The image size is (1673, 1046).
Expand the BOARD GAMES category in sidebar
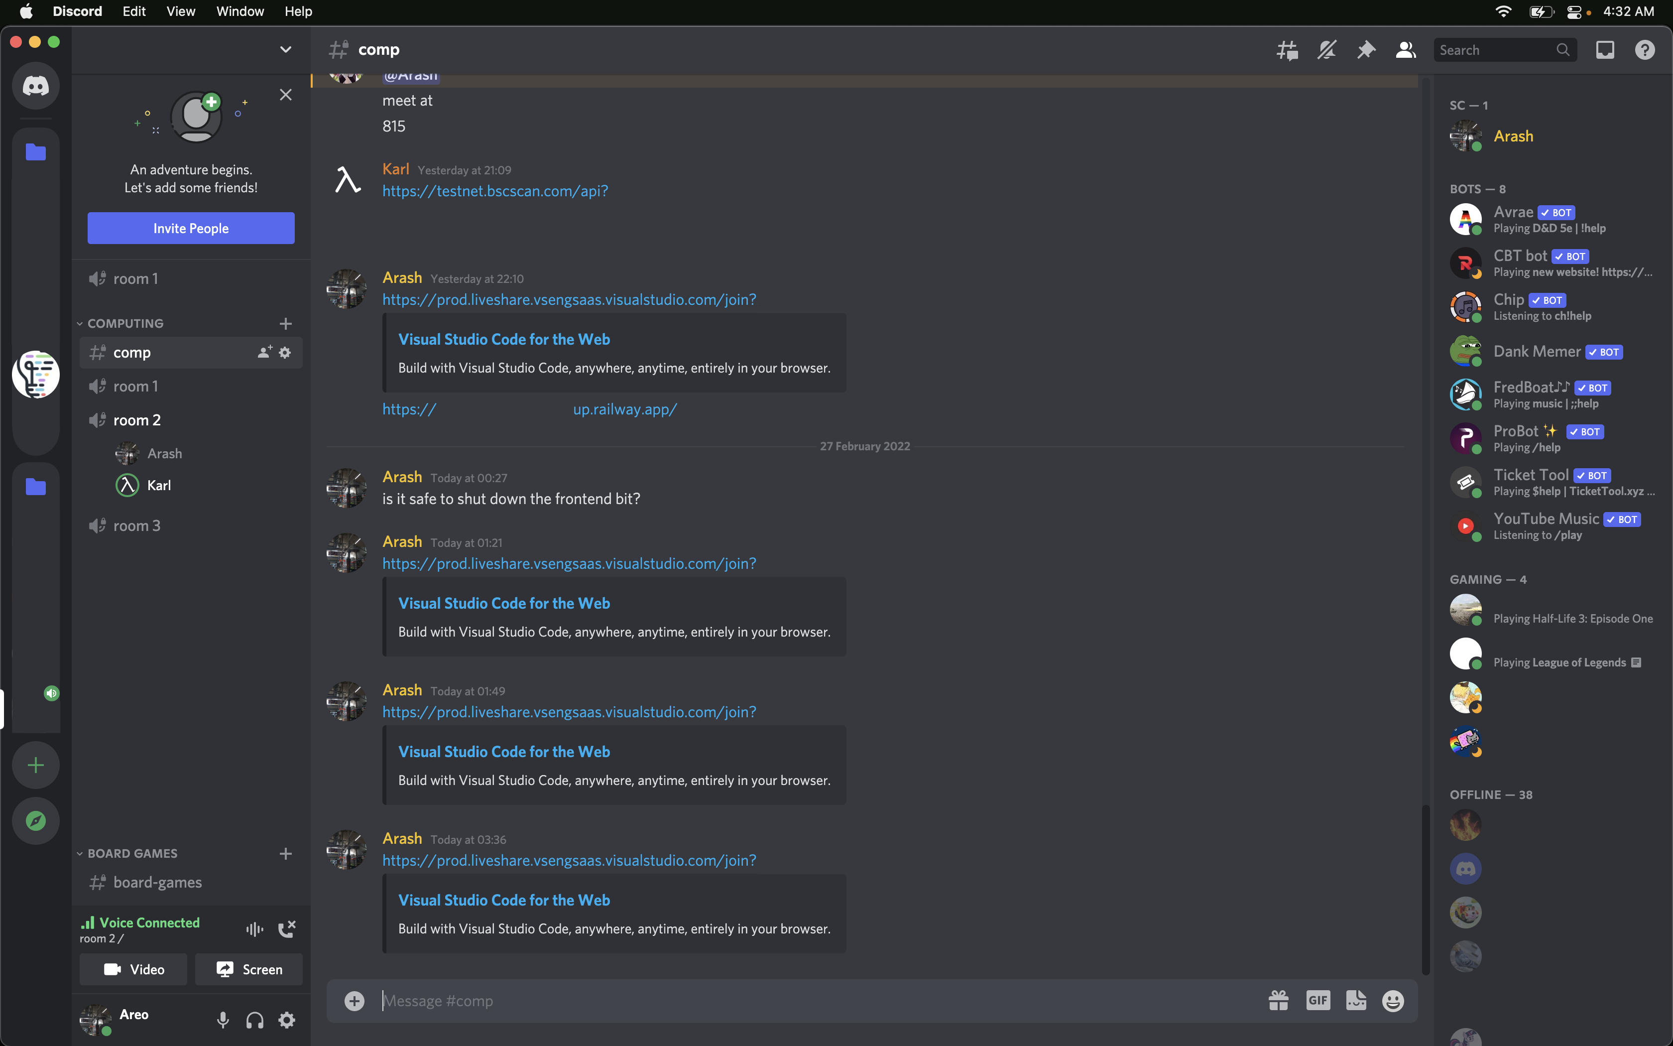click(131, 853)
